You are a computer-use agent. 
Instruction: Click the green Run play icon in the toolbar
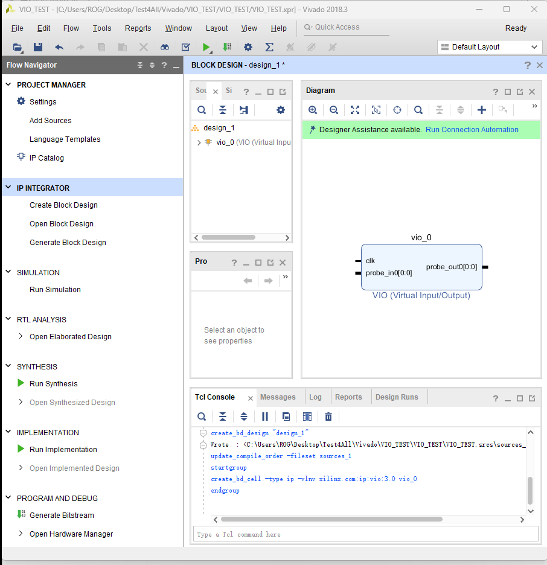pos(206,47)
